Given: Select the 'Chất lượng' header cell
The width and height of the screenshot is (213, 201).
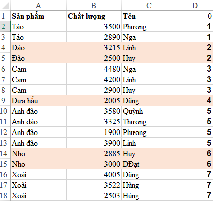Looking at the screenshot, I should 94,16.
